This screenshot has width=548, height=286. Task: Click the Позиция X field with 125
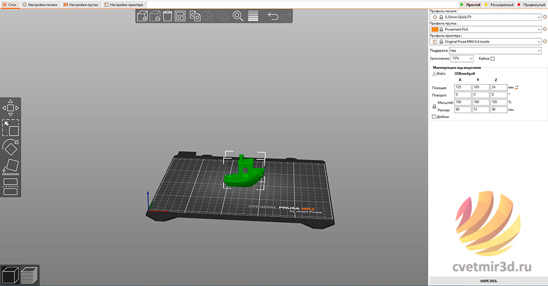463,87
